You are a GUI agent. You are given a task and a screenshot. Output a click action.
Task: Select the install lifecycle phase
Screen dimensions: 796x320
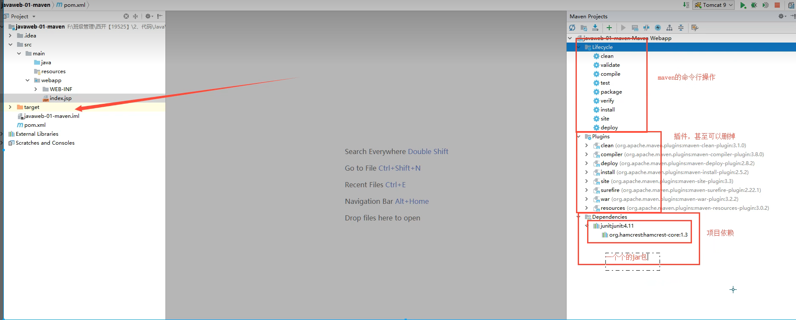tap(604, 110)
